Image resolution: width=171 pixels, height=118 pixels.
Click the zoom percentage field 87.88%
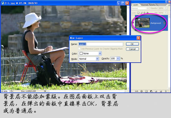coord(5,91)
